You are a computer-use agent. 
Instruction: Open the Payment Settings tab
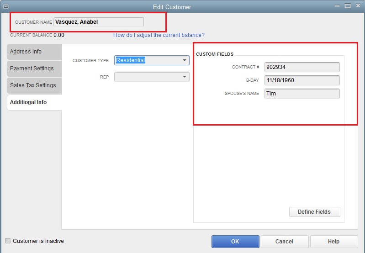[34, 69]
